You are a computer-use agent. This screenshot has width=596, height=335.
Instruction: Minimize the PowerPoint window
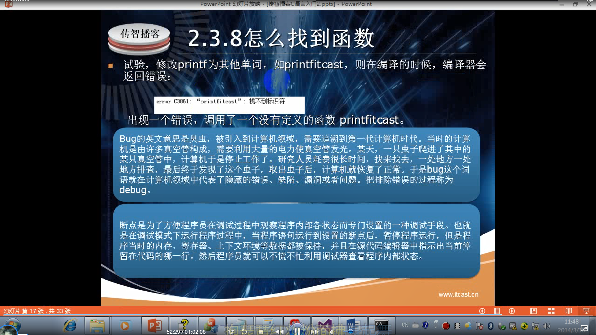click(562, 4)
